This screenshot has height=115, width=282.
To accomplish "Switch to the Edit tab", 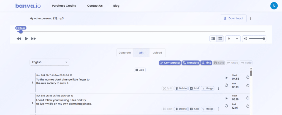I will click(x=141, y=53).
